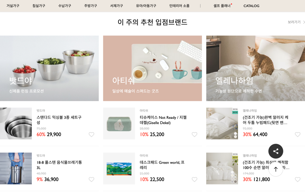305x194 pixels.
Task: Add 완벽 알러지 케어 누빔패드 to wishlist
Action: pos(298,135)
